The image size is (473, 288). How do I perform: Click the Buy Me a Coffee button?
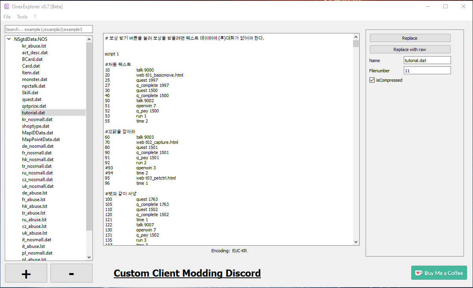[439, 273]
